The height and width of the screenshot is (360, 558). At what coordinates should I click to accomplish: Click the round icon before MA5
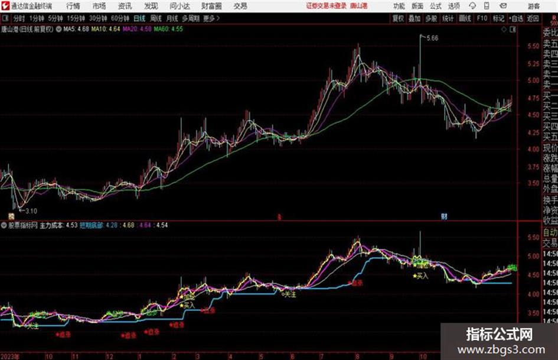[x=58, y=29]
